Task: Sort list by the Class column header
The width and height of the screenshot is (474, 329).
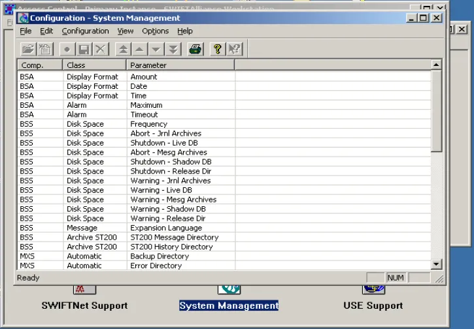Action: click(x=94, y=65)
